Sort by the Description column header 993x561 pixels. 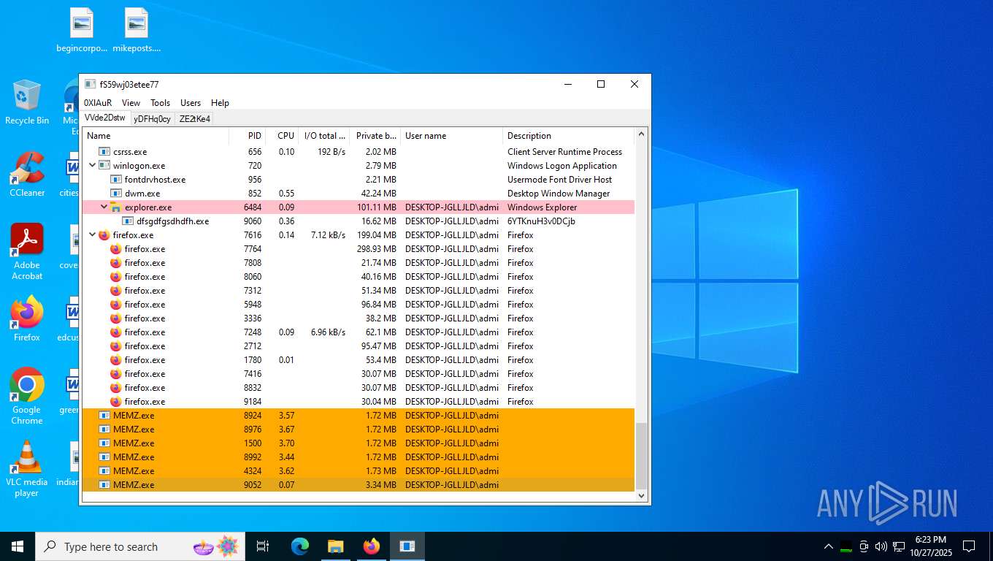[x=569, y=136]
